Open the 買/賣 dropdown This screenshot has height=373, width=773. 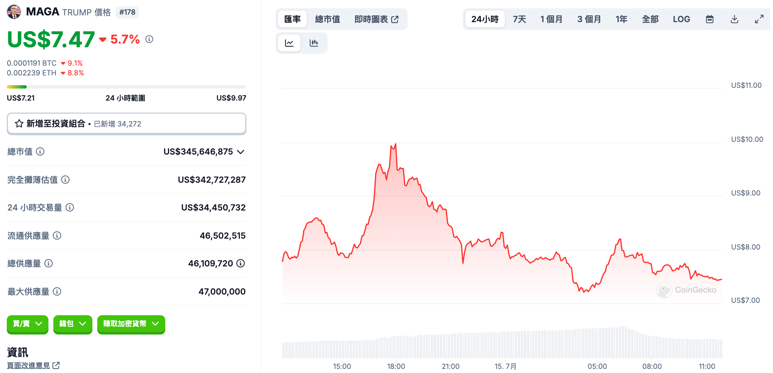[x=27, y=324]
